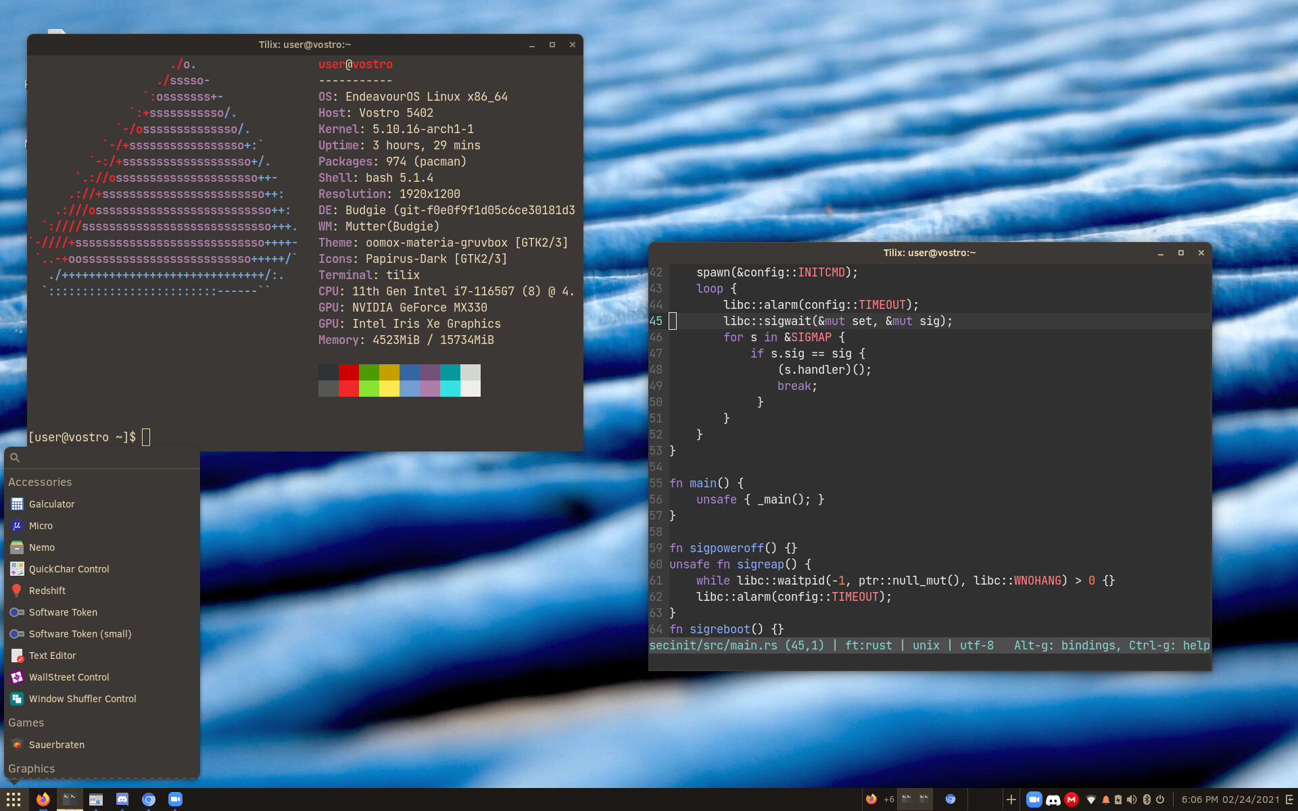Click the clock showing 6:06 PM 02/24/2021
This screenshot has height=811, width=1298.
pyautogui.click(x=1230, y=800)
